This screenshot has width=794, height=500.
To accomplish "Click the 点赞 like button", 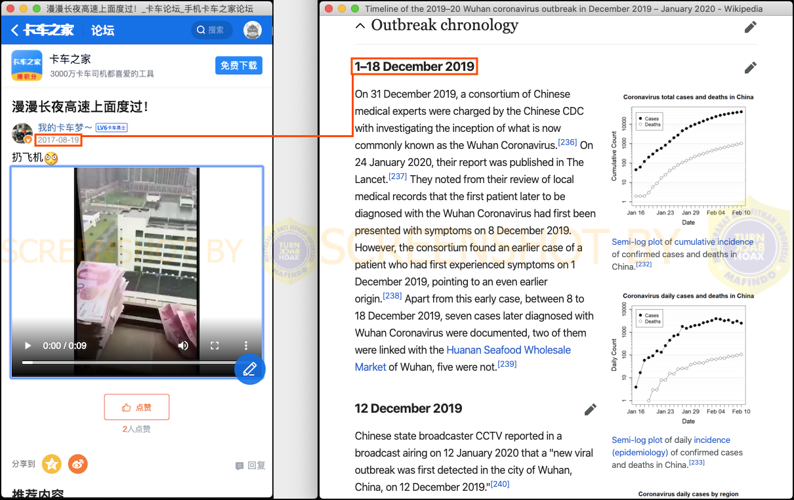I will coord(136,407).
